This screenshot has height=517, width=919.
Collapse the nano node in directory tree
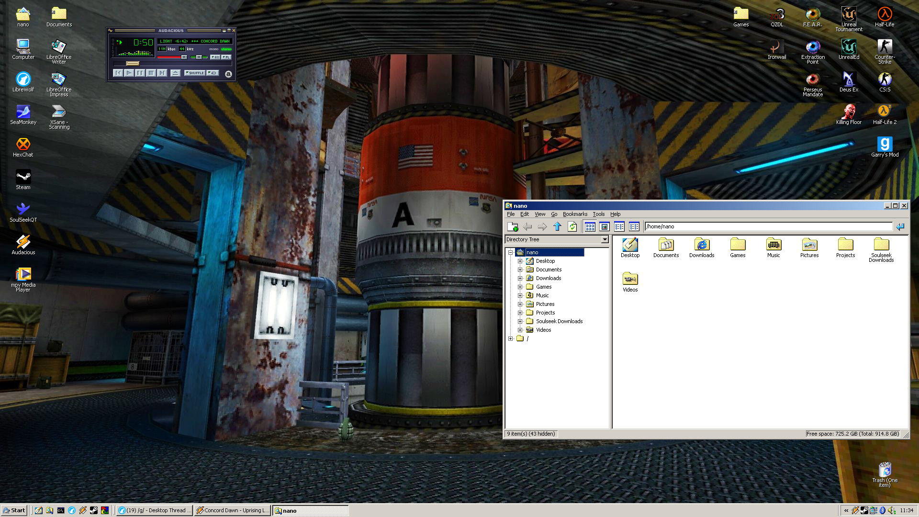coord(511,252)
